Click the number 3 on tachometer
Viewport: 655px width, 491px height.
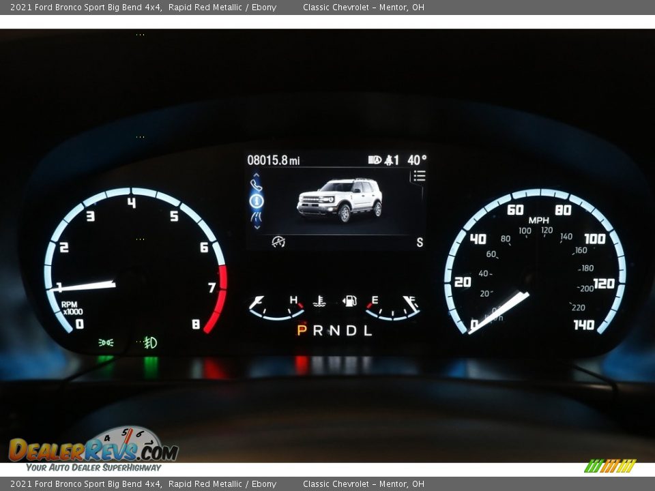[90, 216]
